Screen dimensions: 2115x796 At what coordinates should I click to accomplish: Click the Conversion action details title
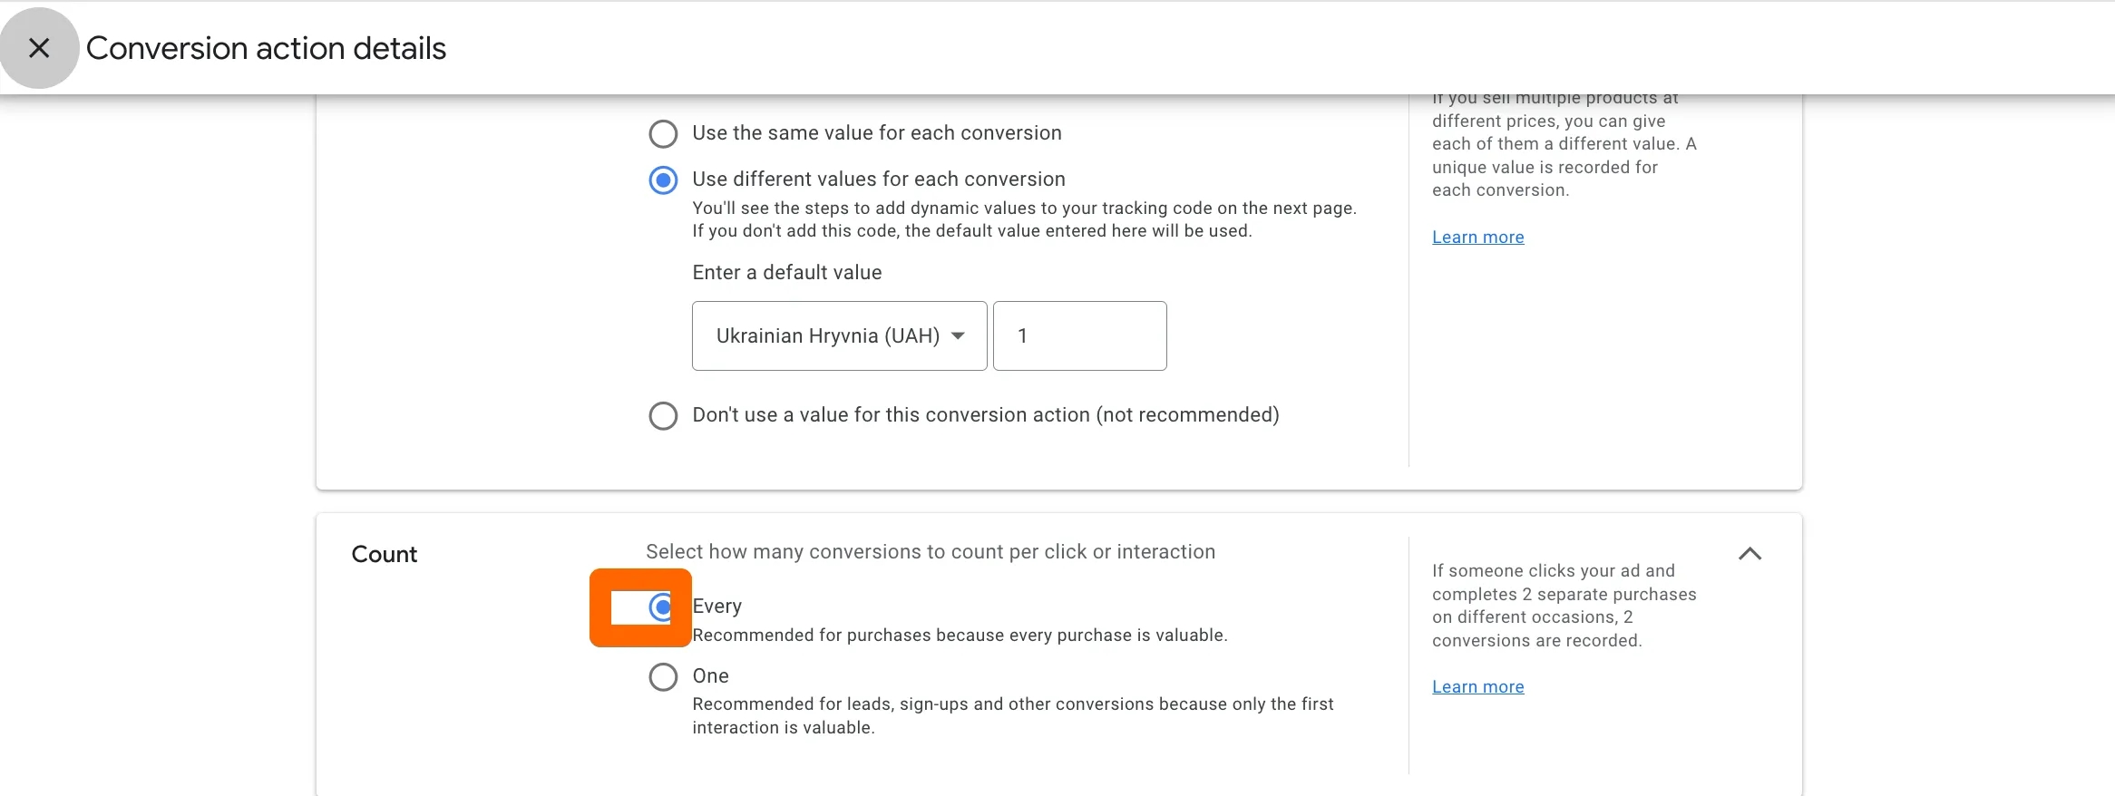pos(266,48)
